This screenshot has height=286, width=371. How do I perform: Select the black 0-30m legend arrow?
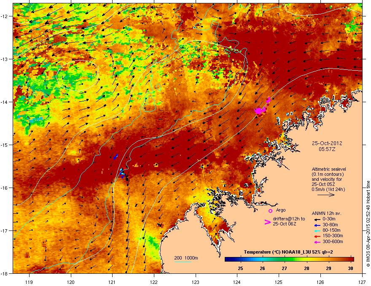click(317, 219)
